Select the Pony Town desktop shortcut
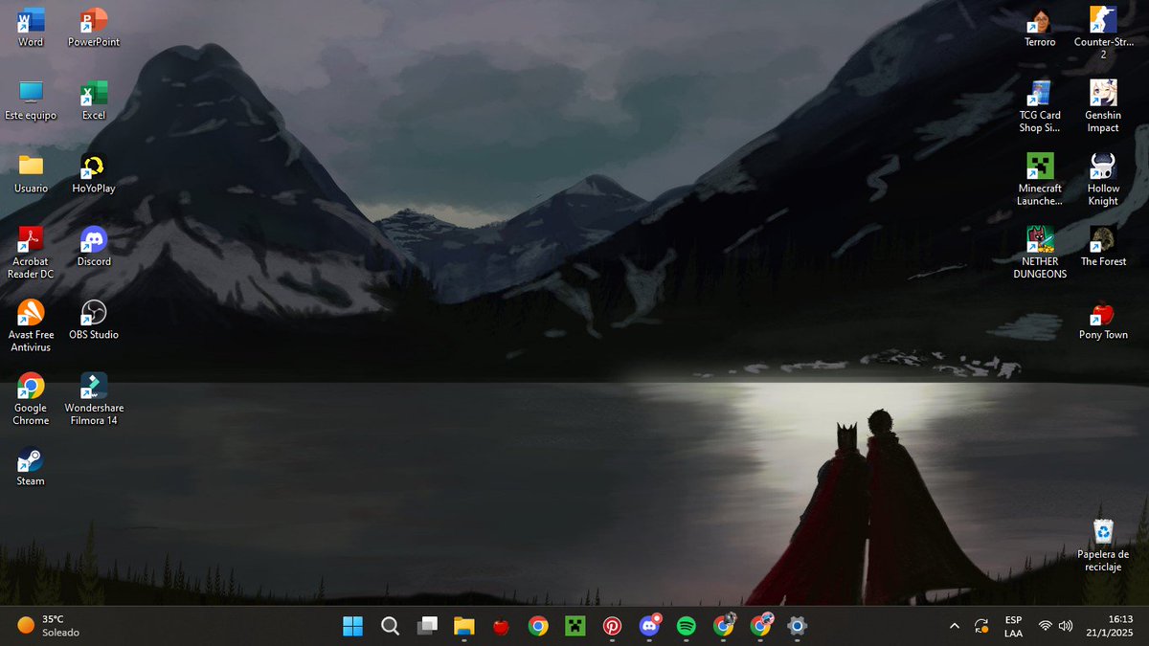 pyautogui.click(x=1103, y=320)
